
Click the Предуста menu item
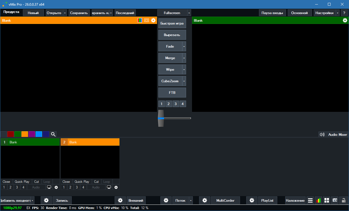pyautogui.click(x=11, y=12)
